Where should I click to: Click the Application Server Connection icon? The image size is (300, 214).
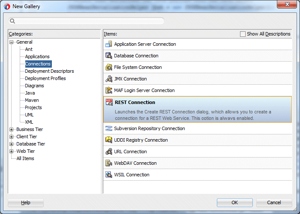click(109, 44)
